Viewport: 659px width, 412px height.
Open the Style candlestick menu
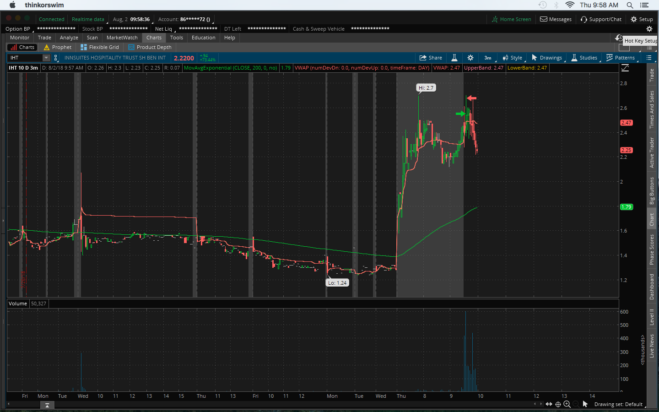tap(513, 58)
